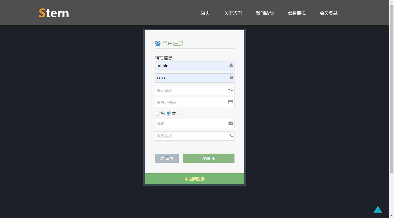Open the 首页 menu item
394x218 pixels.
(205, 13)
